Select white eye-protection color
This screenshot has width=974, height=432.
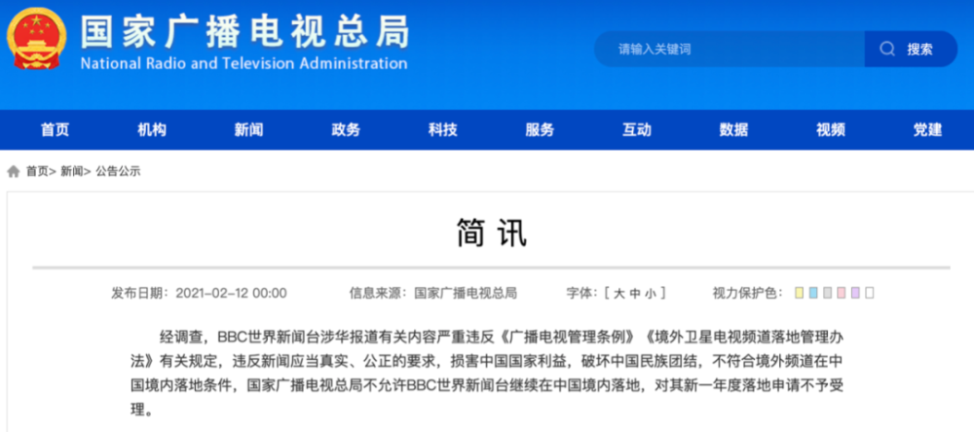870,293
